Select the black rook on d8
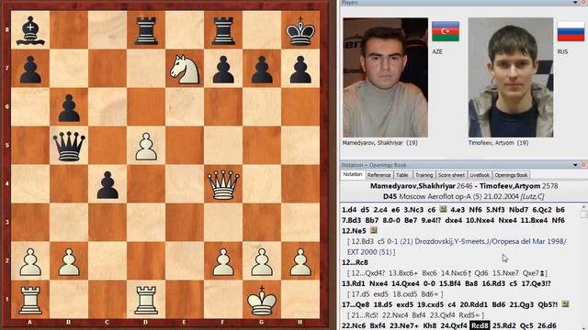588x330 pixels. pos(146,31)
